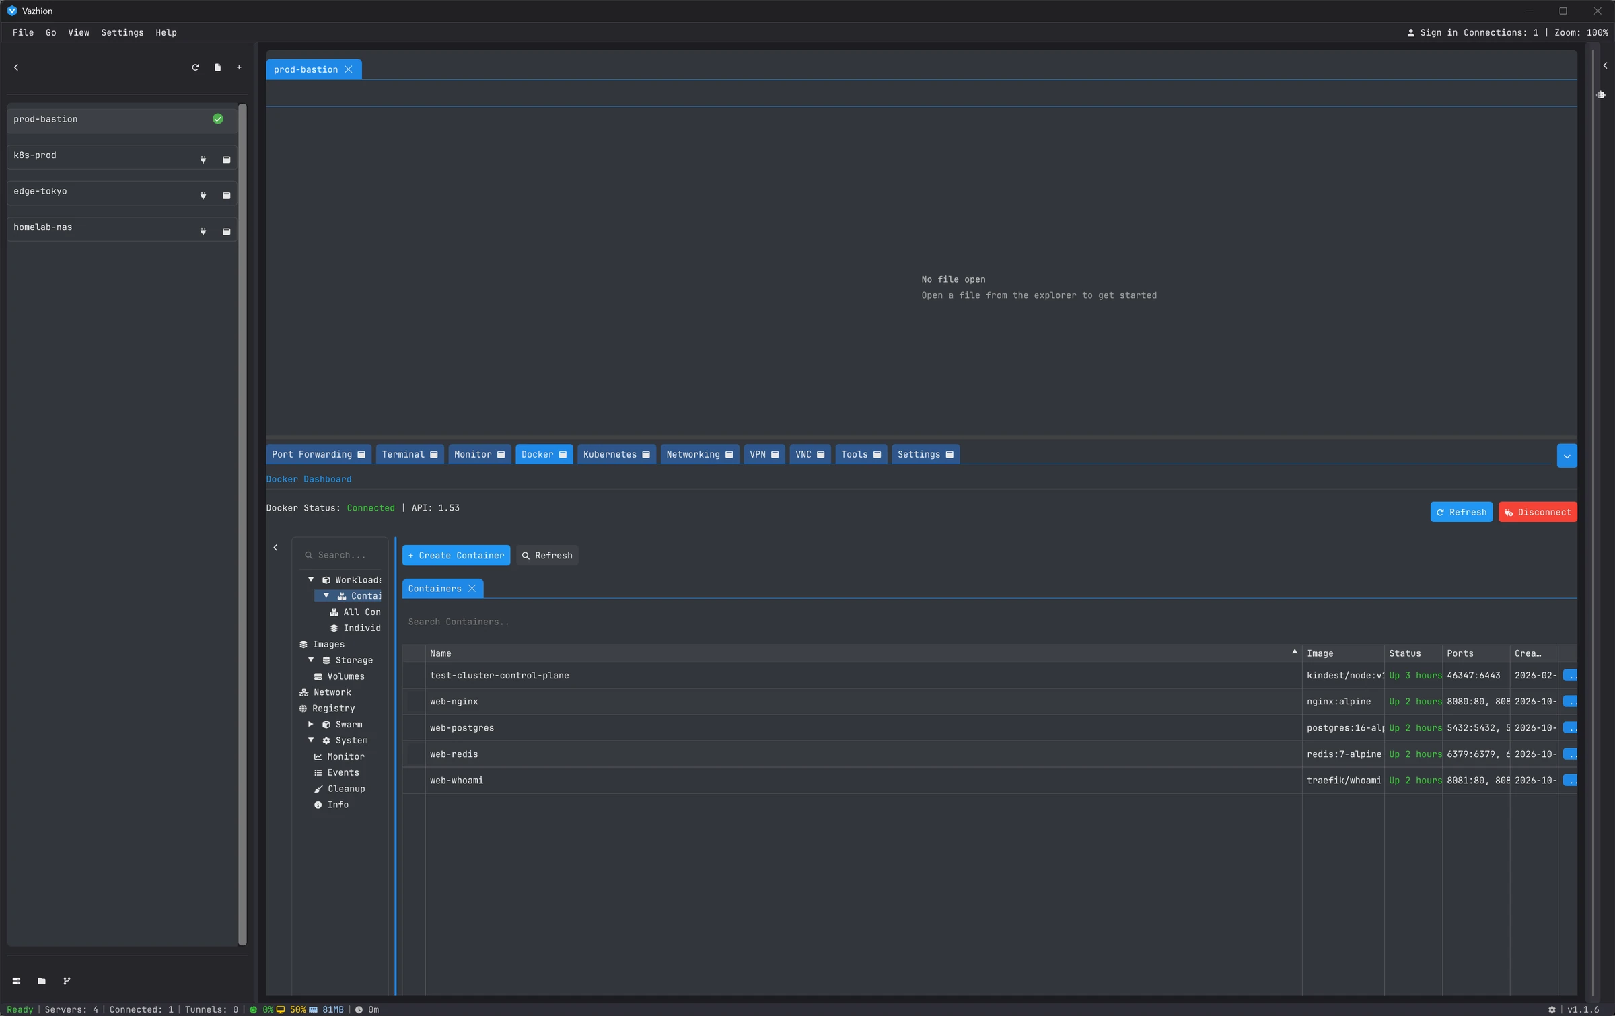Viewport: 1615px width, 1016px height.
Task: Click the blue Refresh button for Docker status
Action: tap(1462, 513)
